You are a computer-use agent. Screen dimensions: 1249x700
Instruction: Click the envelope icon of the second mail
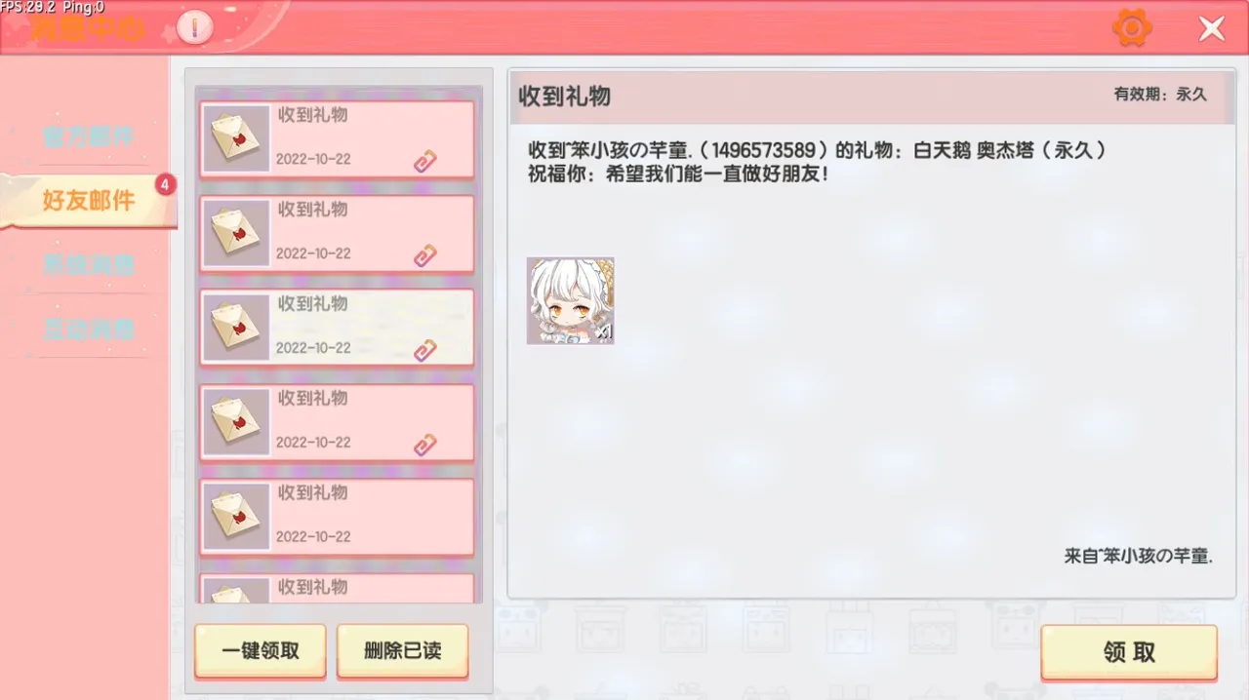[x=237, y=234]
